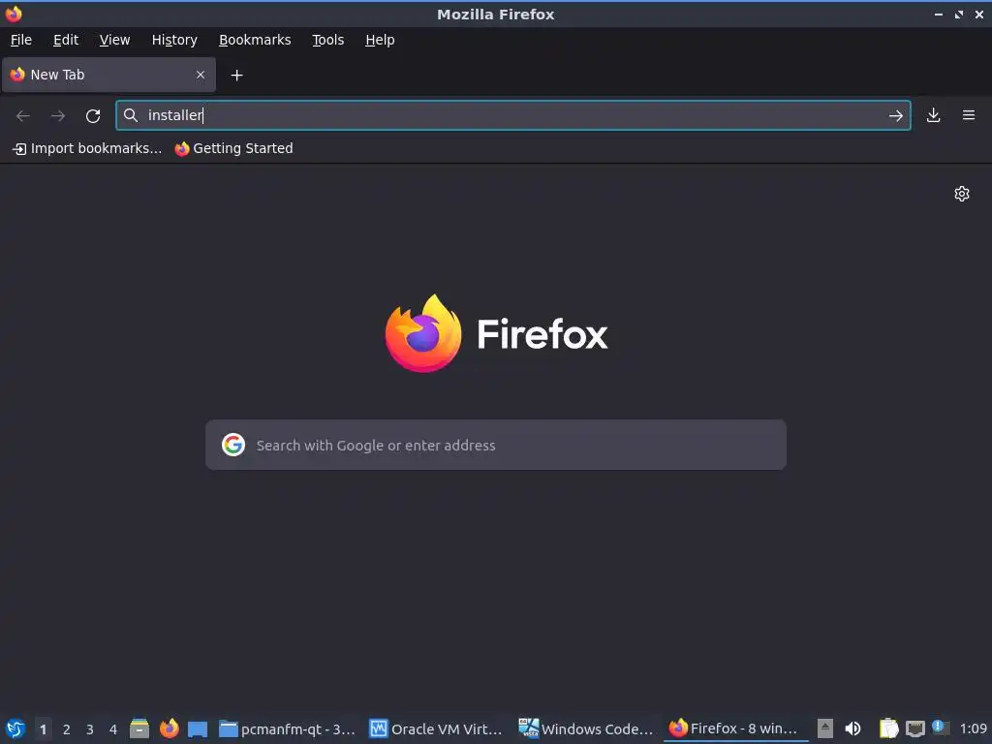Viewport: 992px width, 744px height.
Task: Open the Tools menu
Action: point(327,40)
